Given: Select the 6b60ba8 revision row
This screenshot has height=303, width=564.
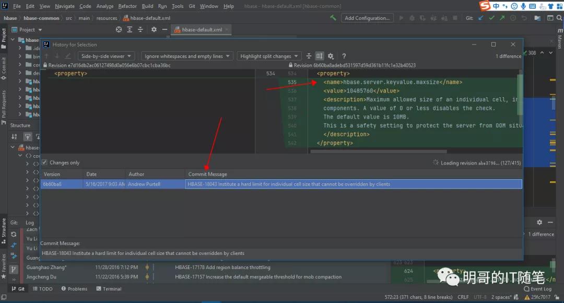Looking at the screenshot, I should click(281, 184).
